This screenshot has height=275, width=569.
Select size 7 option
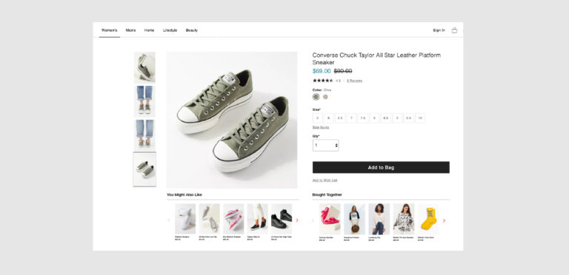(351, 118)
